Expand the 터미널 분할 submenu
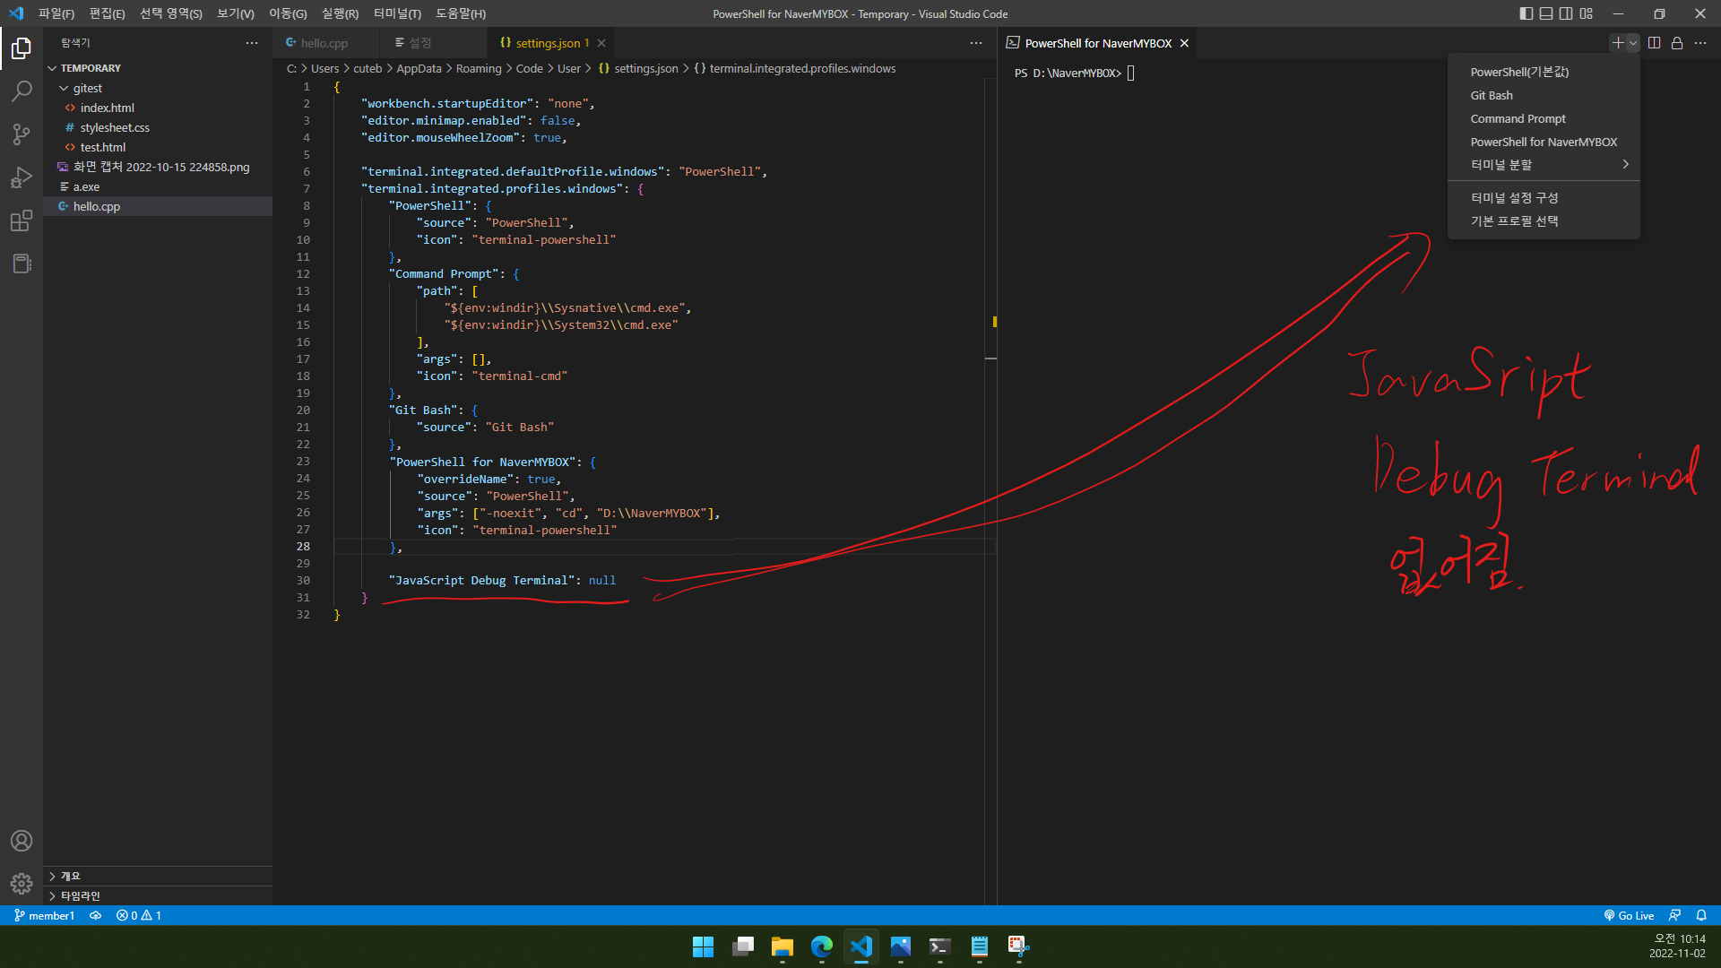This screenshot has height=968, width=1721. [x=1544, y=165]
